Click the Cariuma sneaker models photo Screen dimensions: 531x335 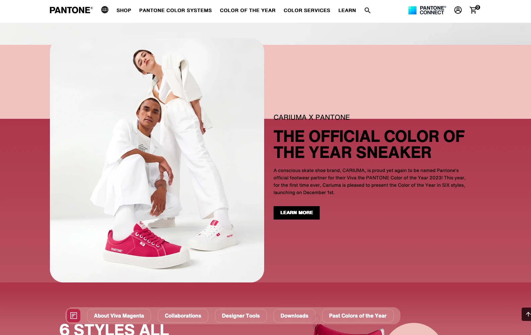[x=157, y=160]
